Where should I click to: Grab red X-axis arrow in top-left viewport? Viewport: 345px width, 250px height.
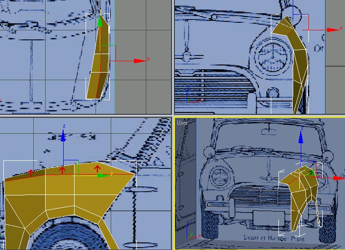140,61
